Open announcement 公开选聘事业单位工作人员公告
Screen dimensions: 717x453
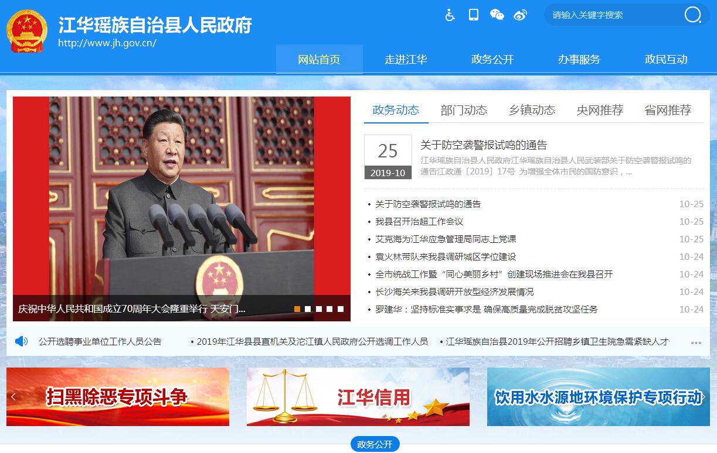pyautogui.click(x=100, y=341)
